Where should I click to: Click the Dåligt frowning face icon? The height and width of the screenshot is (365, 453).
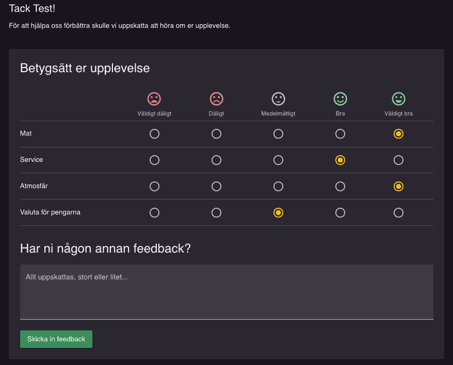pyautogui.click(x=216, y=99)
